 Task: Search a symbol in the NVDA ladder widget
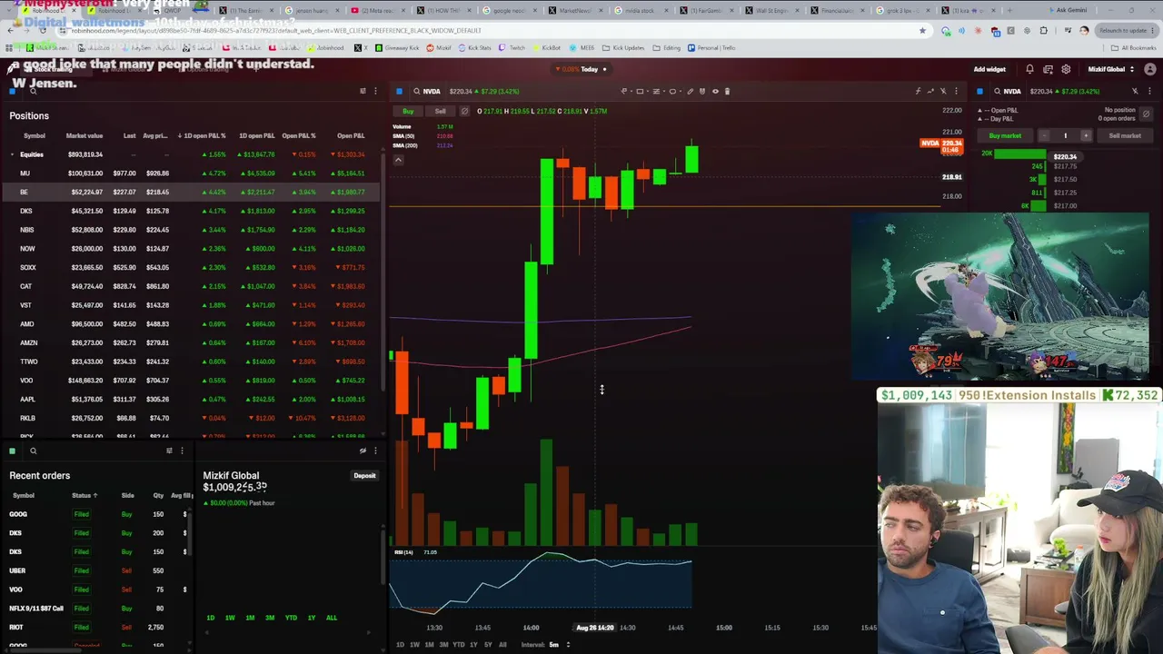click(x=997, y=91)
